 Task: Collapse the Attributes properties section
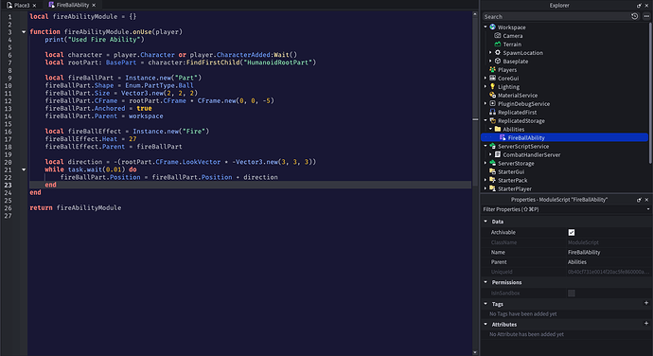485,324
